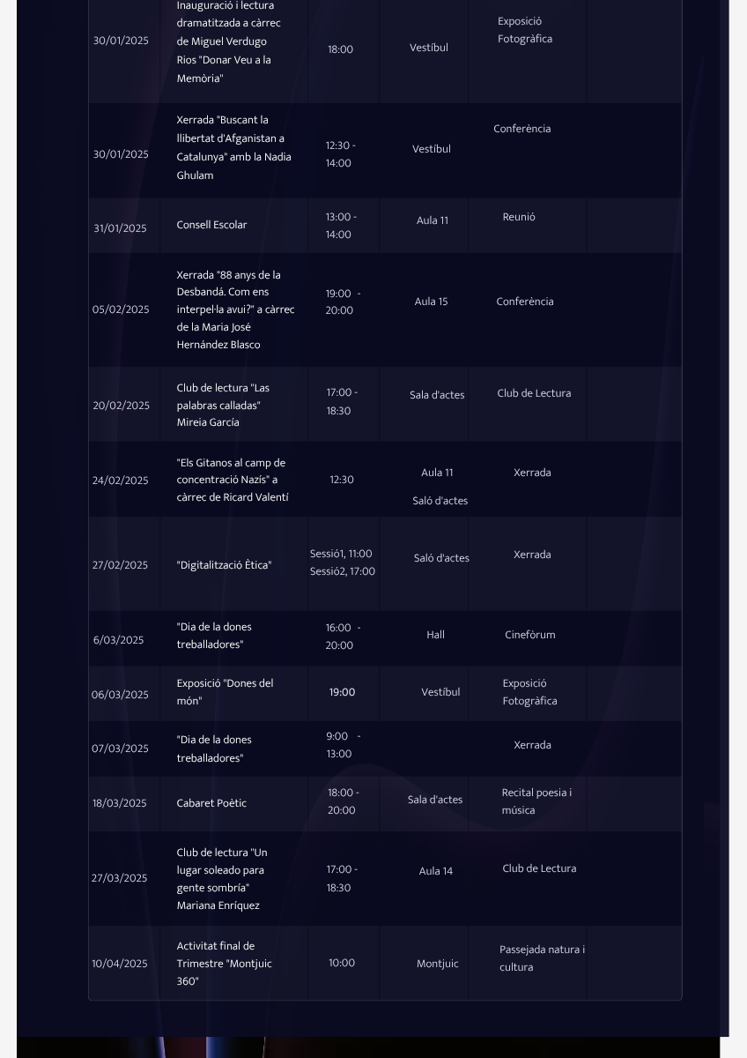
Task: Select the "Aula 15" location cell
Action: tap(431, 302)
